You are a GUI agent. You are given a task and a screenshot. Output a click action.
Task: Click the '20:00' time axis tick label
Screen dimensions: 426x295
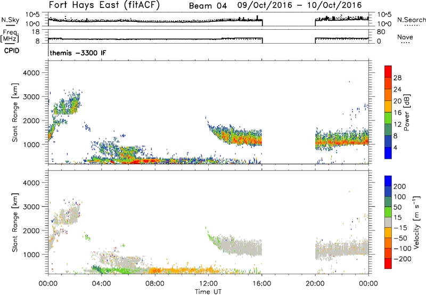[315, 284]
